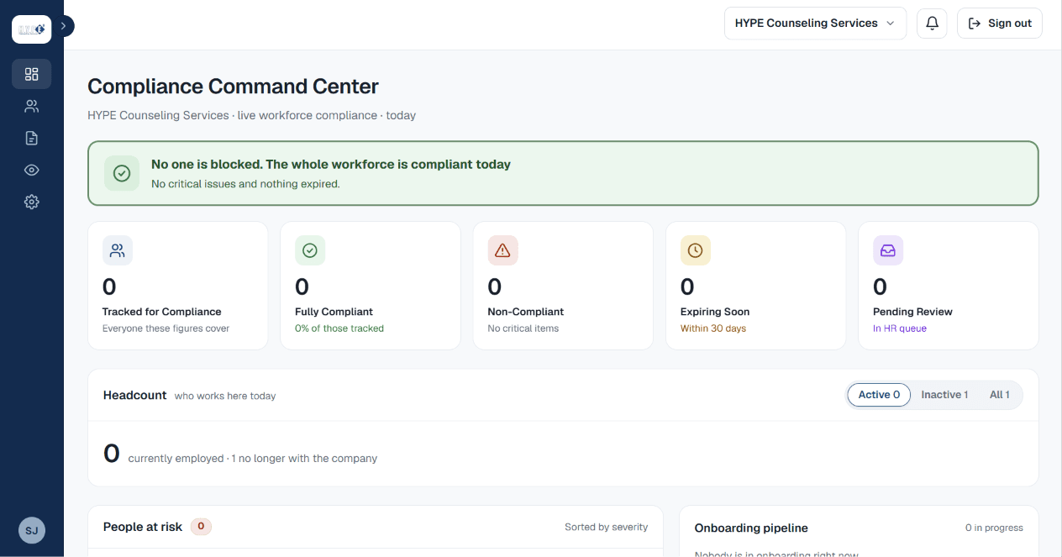Click the Pending Review label
The height and width of the screenshot is (557, 1062).
click(912, 312)
